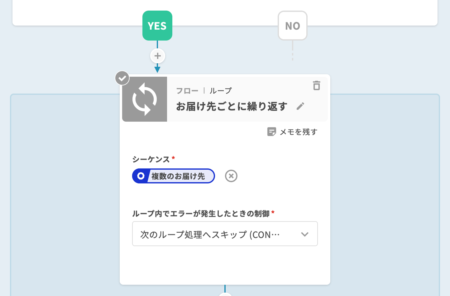
Task: Click the title お届け先ごとに繰り返す
Action: click(231, 107)
